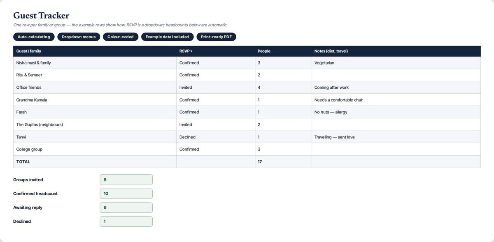Image resolution: width=494 pixels, height=242 pixels.
Task: Click the empty notes cell for Ritu & Sameer
Action: 396,75
